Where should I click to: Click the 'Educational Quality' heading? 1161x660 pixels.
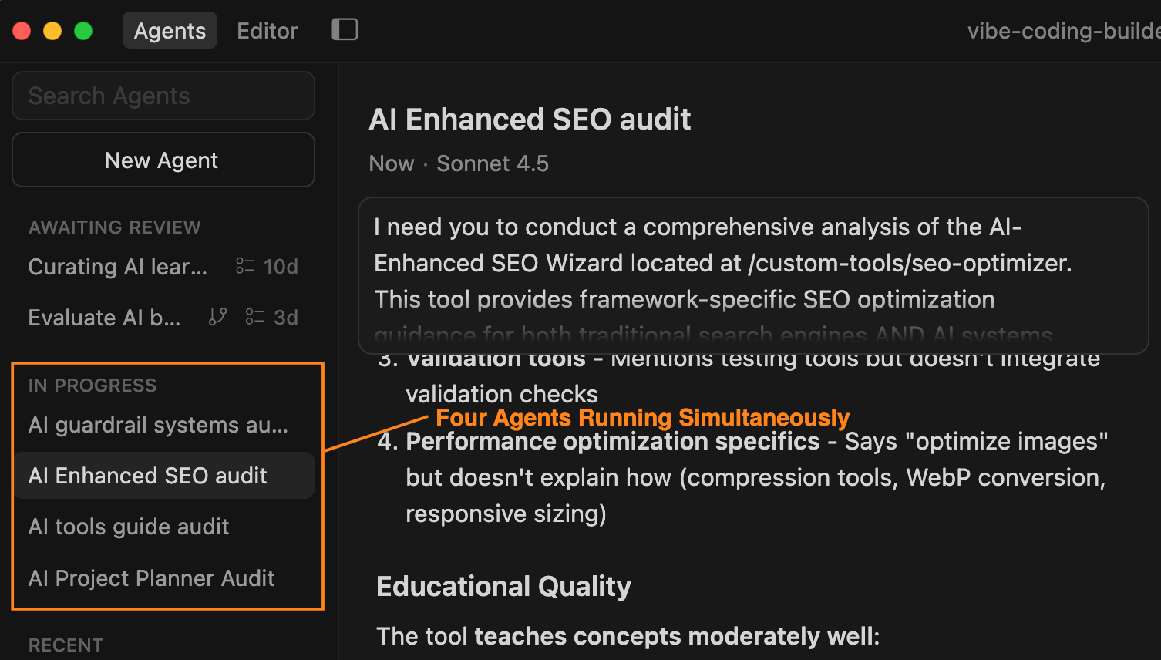tap(503, 587)
